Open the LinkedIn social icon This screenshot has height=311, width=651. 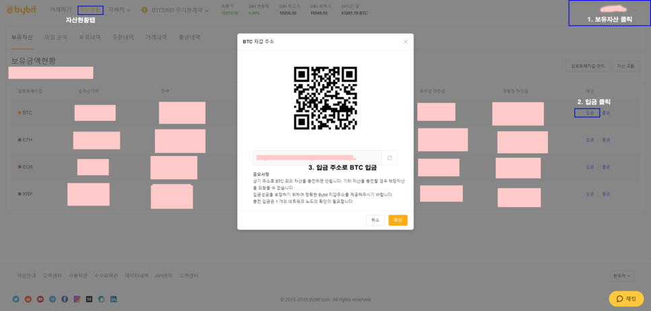pos(113,299)
